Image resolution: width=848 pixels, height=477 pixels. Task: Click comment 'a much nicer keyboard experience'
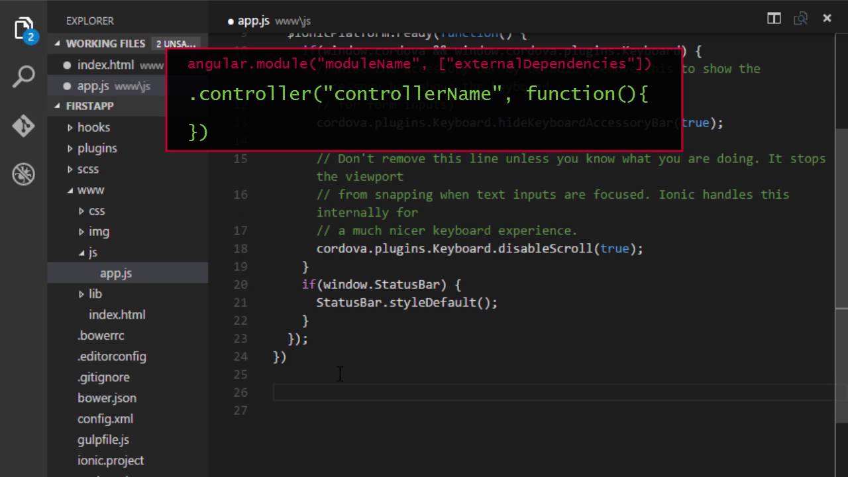point(447,231)
